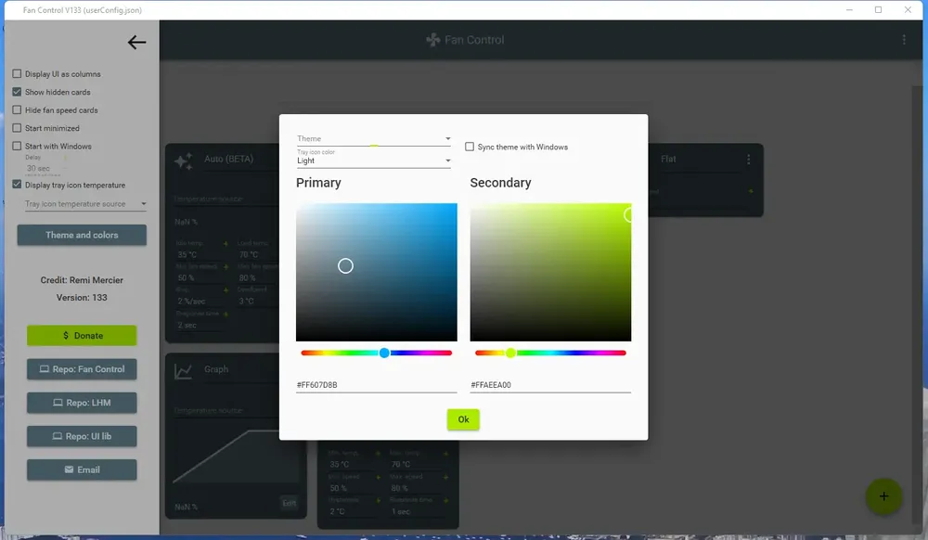The image size is (928, 540).
Task: Click the Auto (BETA) sparkle icon
Action: 184,161
